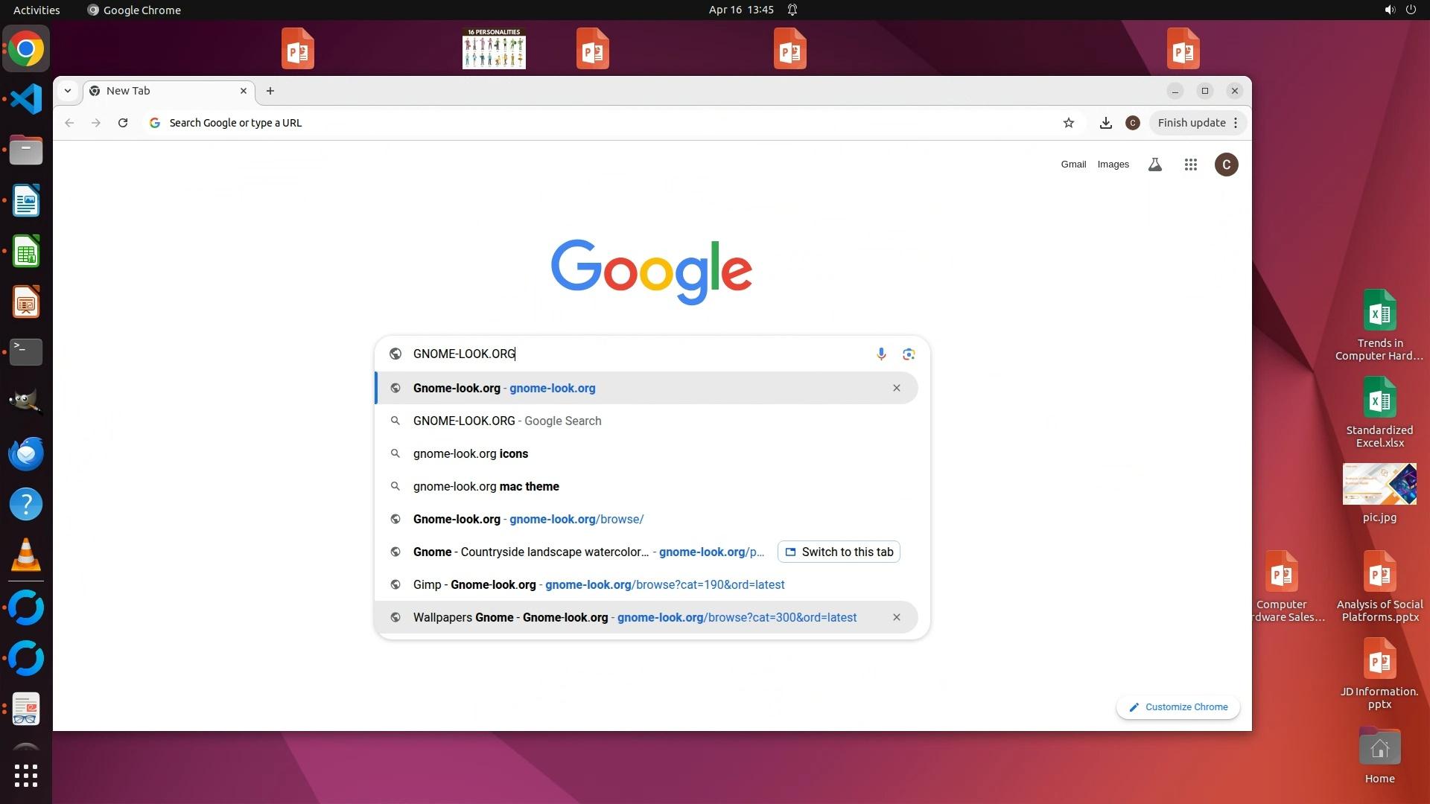Open Search Labs flask icon
Viewport: 1430px width, 804px height.
pos(1154,165)
